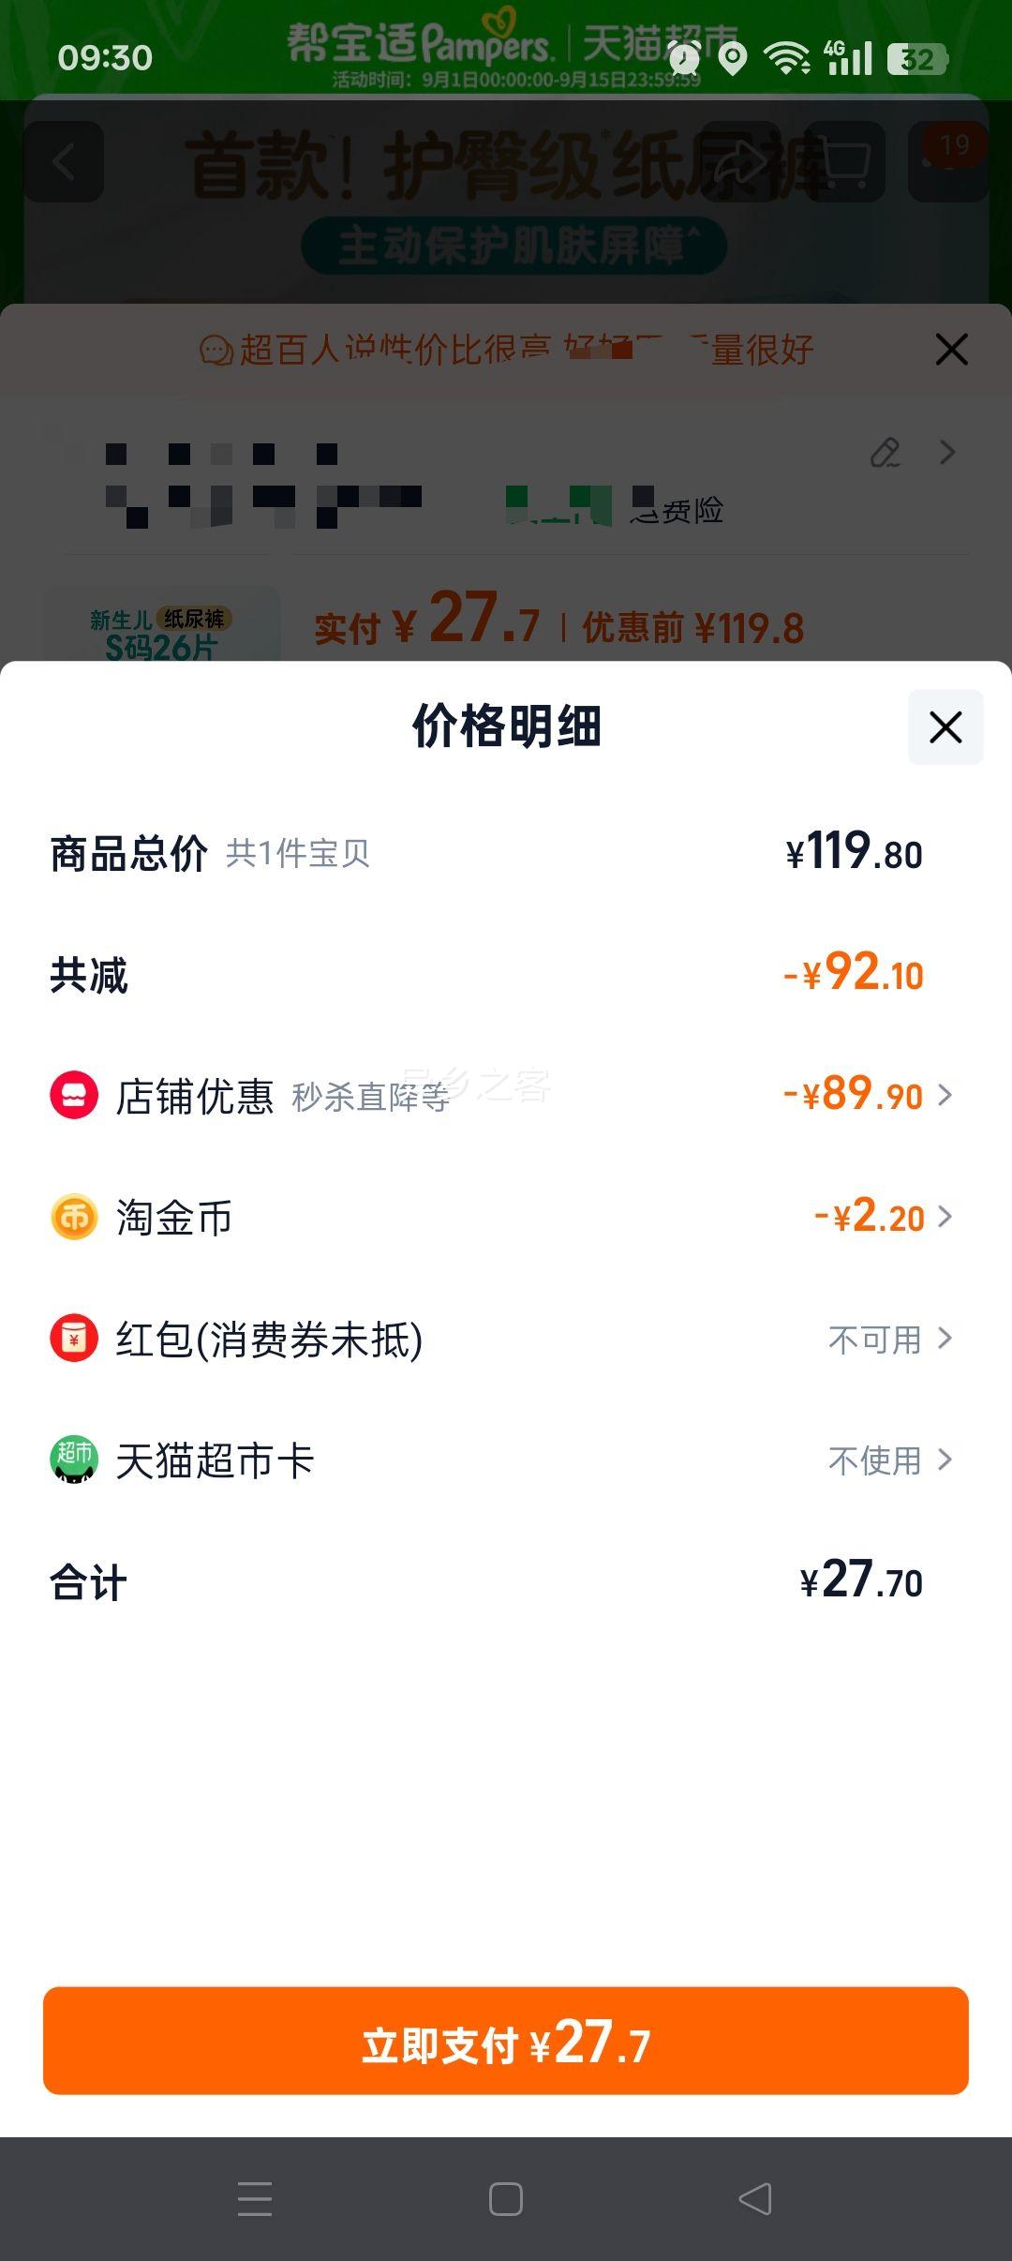
Task: Tap the 新生儿纸尿裤 S码26片 product thumbnail
Action: click(161, 624)
